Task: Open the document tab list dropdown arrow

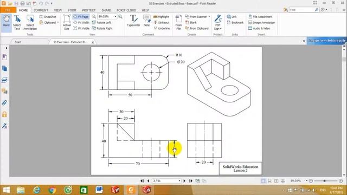Action: (304, 41)
